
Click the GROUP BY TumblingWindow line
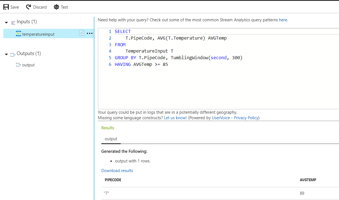[x=178, y=58]
